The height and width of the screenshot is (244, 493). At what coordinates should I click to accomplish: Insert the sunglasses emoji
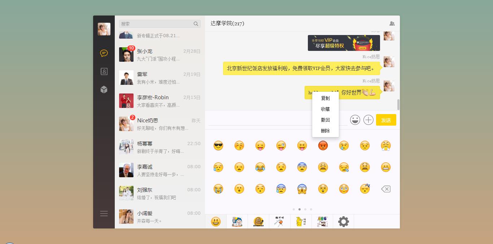point(218,145)
